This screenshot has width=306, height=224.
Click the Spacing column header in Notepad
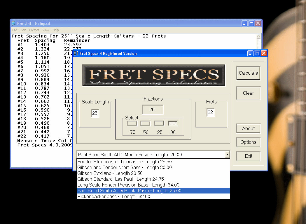point(45,41)
